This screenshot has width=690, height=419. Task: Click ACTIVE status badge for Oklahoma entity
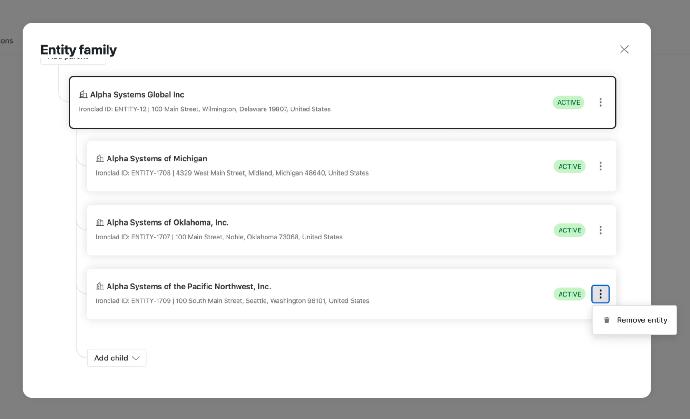[570, 230]
